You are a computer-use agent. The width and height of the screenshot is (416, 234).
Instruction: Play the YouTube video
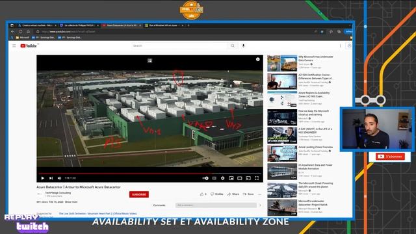[43, 178]
